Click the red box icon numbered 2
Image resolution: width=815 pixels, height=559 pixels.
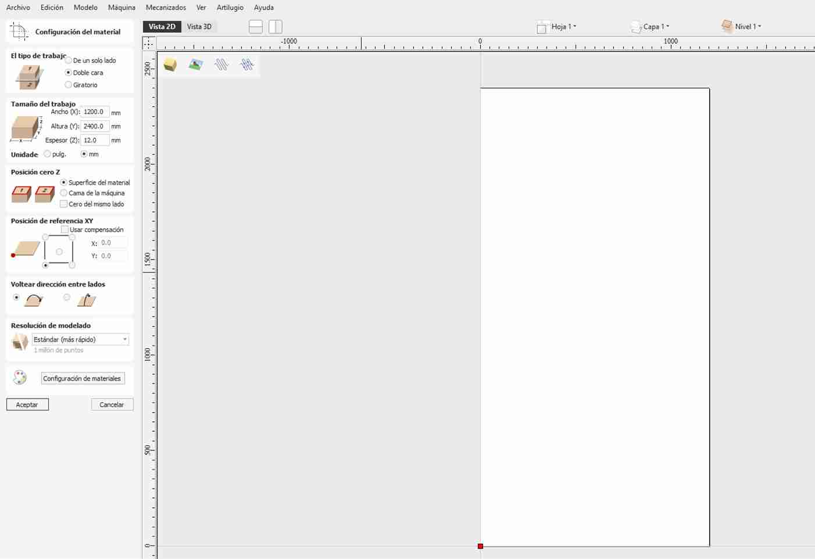pyautogui.click(x=45, y=193)
